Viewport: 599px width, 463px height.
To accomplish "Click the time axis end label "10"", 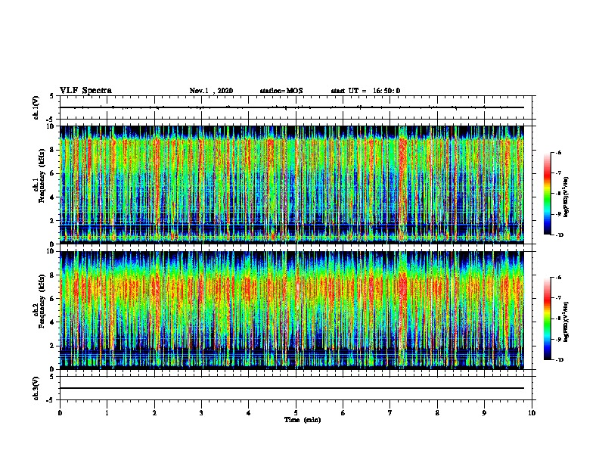I will (x=532, y=413).
